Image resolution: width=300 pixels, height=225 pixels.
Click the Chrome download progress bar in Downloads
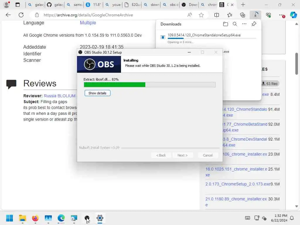(x=212, y=38)
